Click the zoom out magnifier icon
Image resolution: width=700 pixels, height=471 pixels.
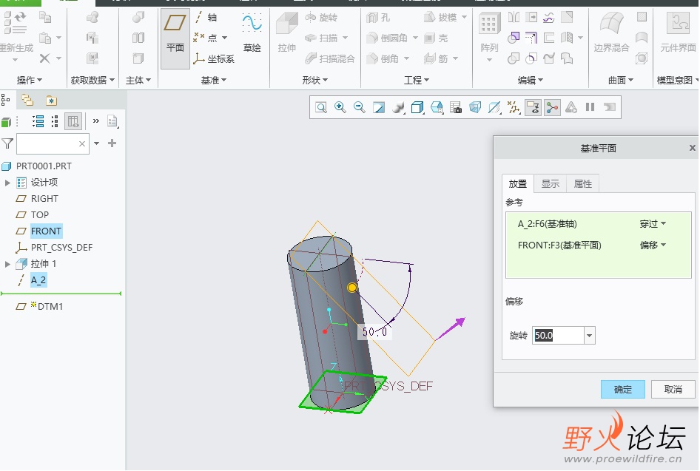(360, 107)
